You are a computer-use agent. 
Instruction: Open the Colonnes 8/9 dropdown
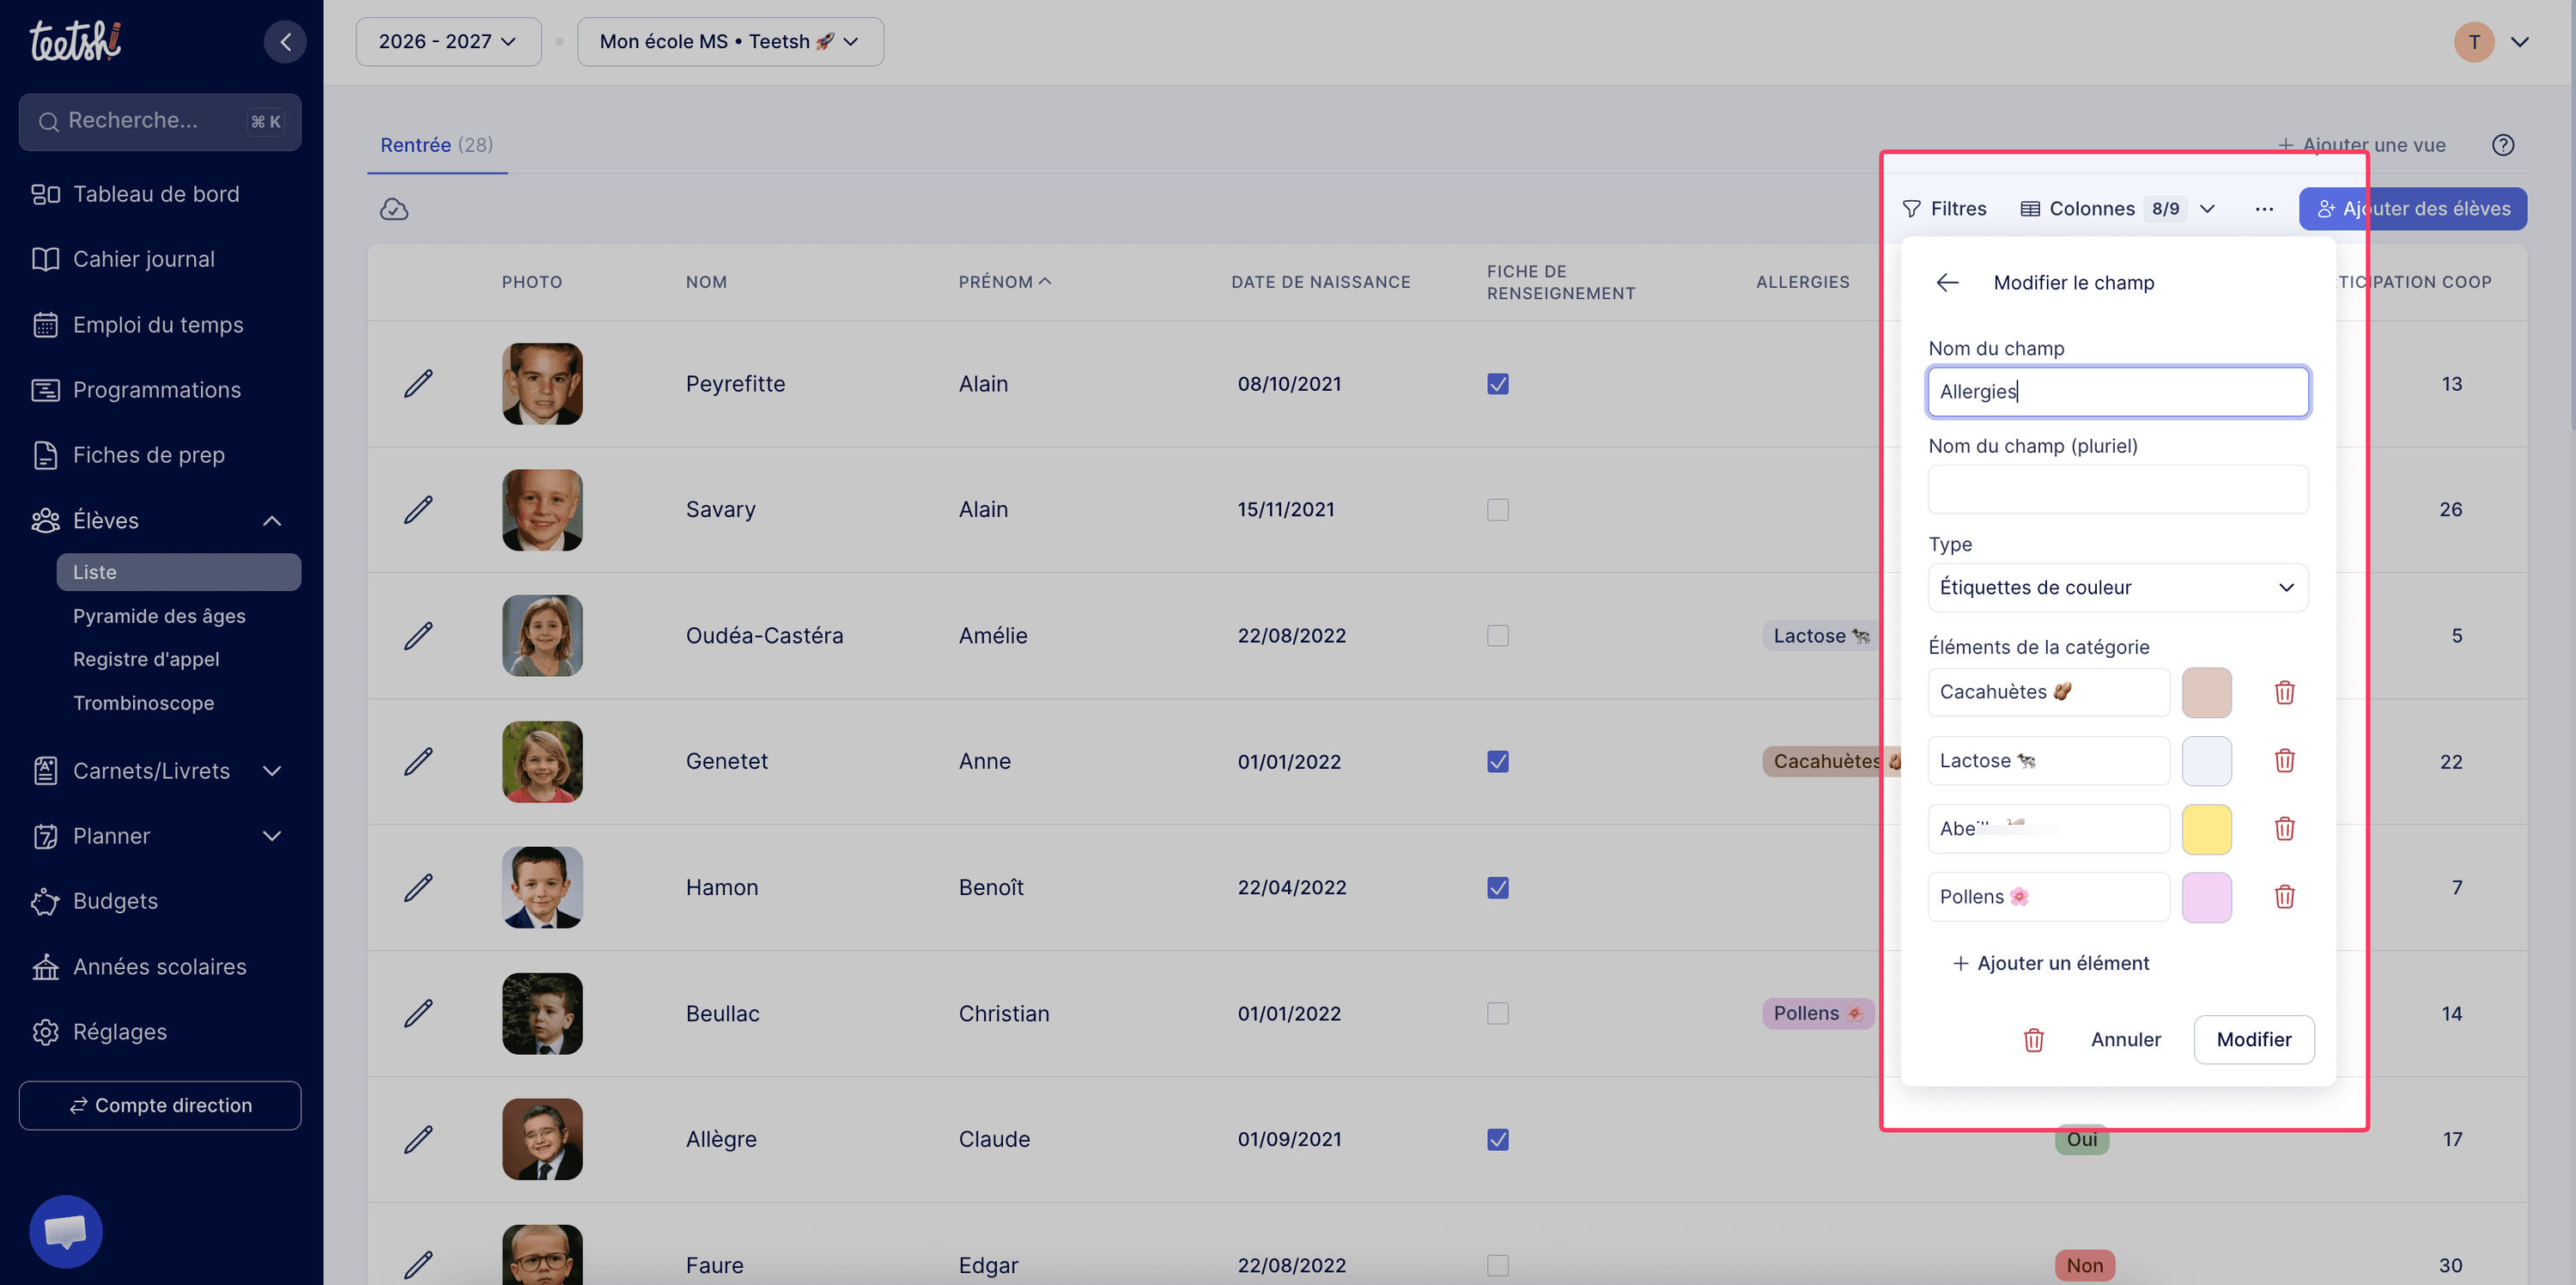[2118, 209]
